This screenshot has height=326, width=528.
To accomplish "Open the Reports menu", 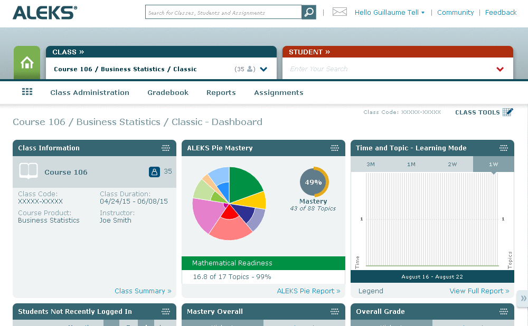I will click(221, 92).
